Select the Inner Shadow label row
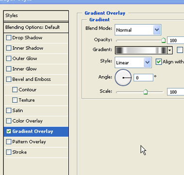This screenshot has width=184, height=175. click(x=36, y=48)
